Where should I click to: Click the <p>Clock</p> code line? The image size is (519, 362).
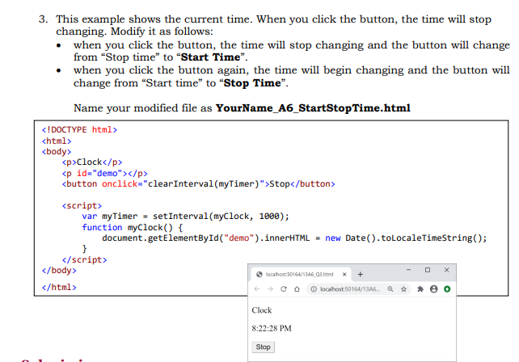coord(92,162)
